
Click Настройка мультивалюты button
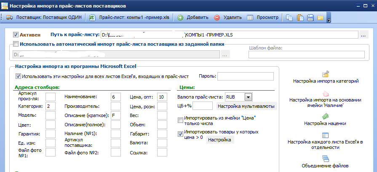[246, 107]
